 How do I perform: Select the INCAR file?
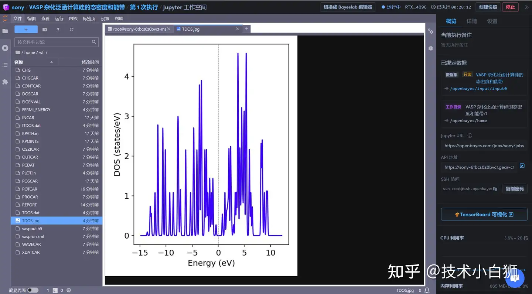[x=57, y=117]
